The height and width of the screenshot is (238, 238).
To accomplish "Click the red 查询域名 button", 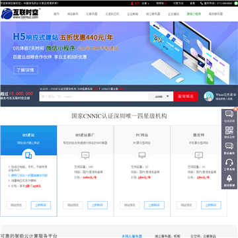I will coord(186,97).
